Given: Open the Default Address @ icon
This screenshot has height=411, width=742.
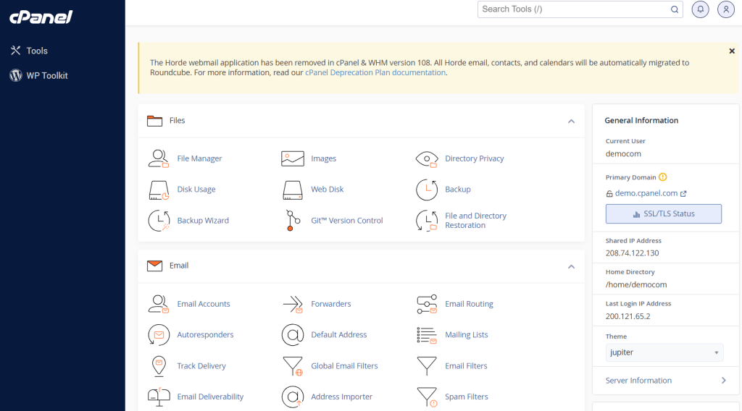Looking at the screenshot, I should tap(293, 335).
